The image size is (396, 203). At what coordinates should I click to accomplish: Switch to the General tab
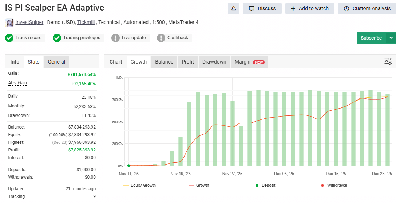56,62
